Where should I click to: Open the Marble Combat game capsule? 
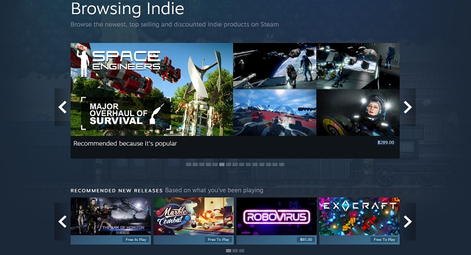coord(194,221)
